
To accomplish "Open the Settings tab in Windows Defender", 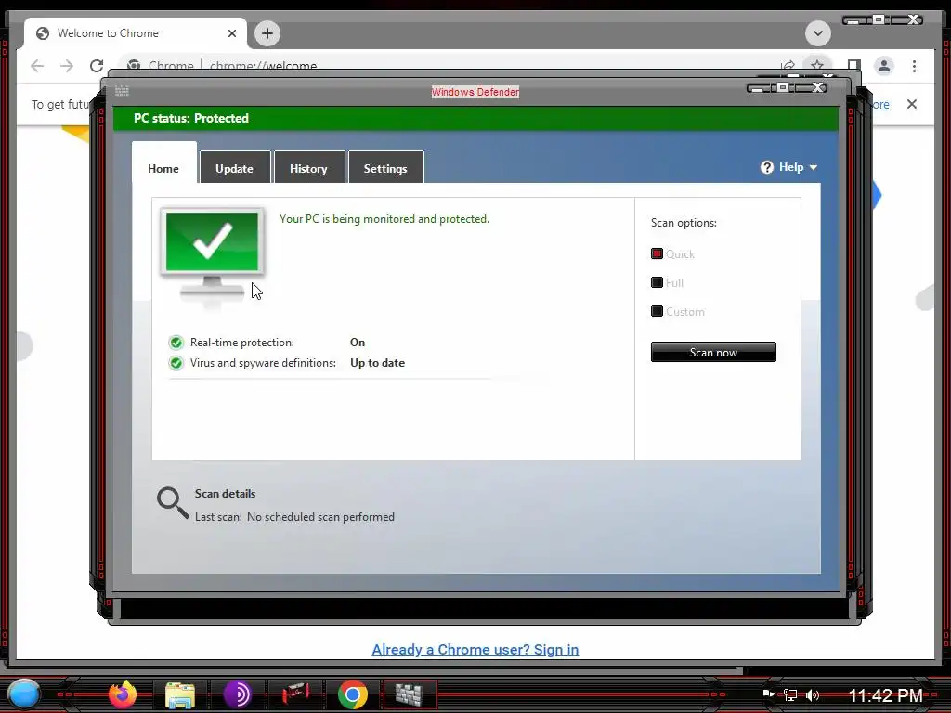I will (x=385, y=168).
